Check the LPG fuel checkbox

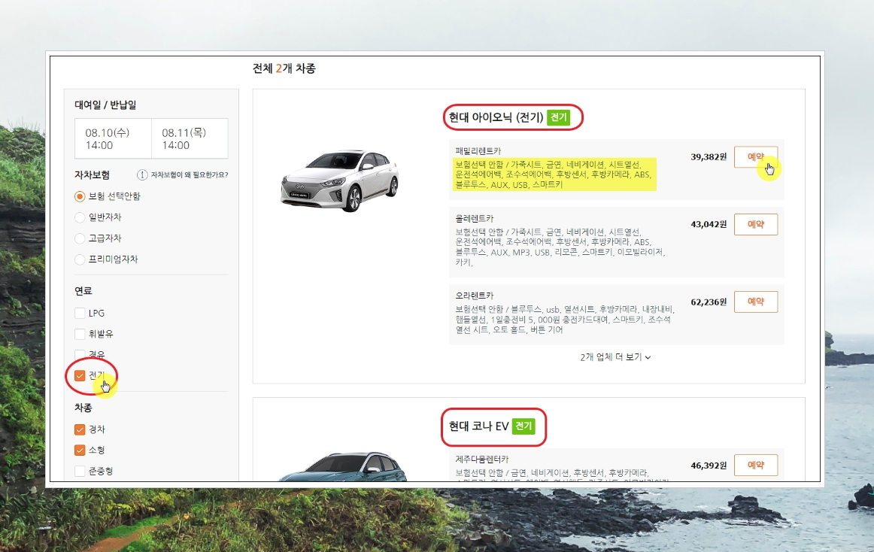pyautogui.click(x=80, y=313)
